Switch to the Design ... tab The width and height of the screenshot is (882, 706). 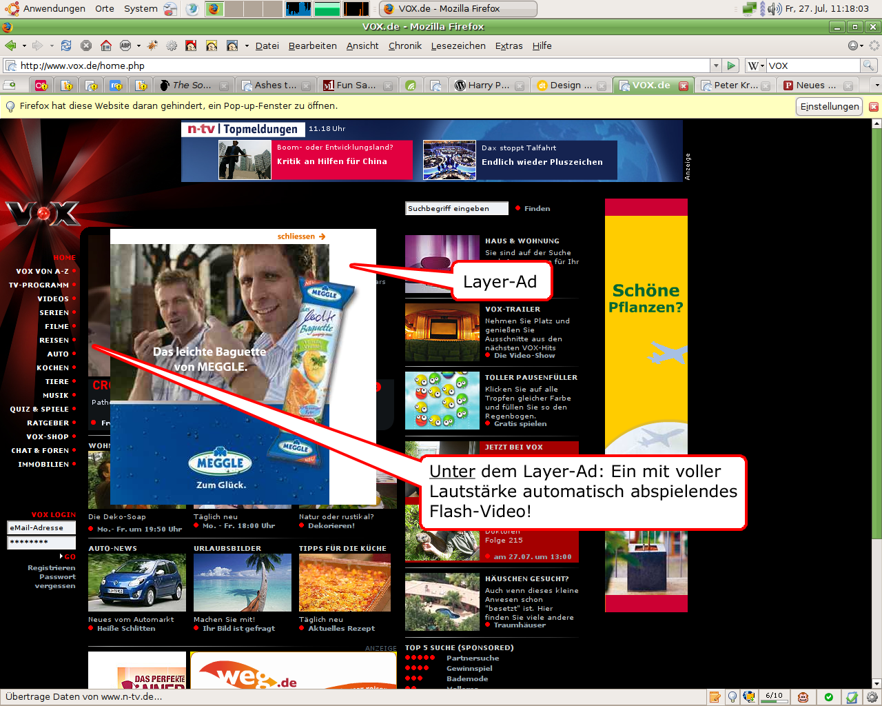coord(571,85)
